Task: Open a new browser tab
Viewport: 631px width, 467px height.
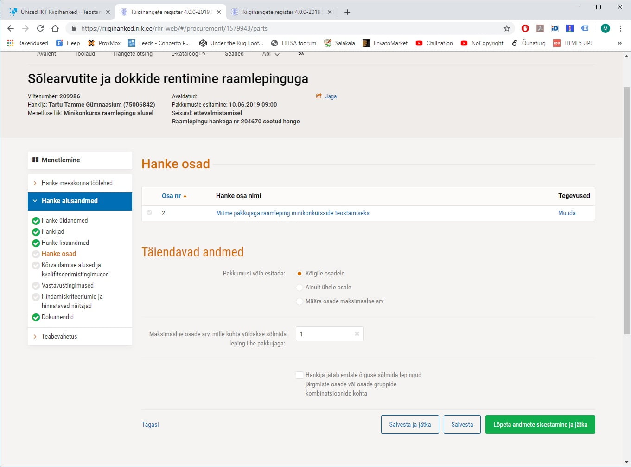Action: 347,12
